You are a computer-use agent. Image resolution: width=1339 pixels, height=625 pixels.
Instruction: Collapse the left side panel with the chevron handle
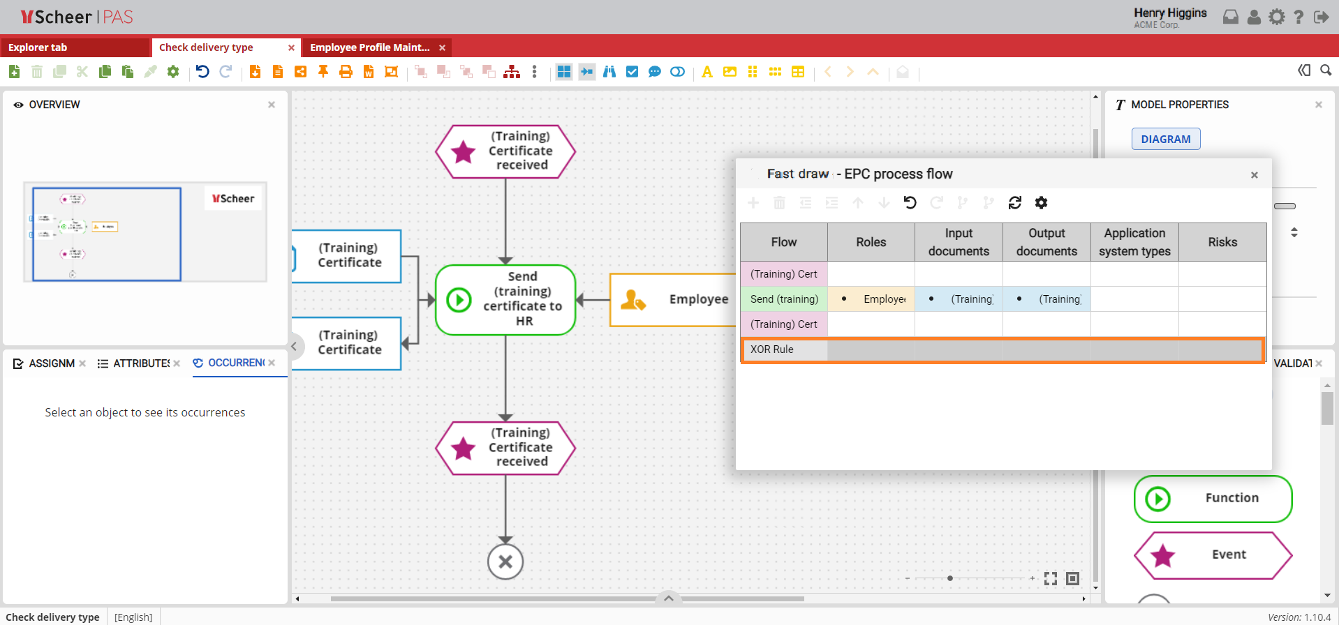[295, 347]
